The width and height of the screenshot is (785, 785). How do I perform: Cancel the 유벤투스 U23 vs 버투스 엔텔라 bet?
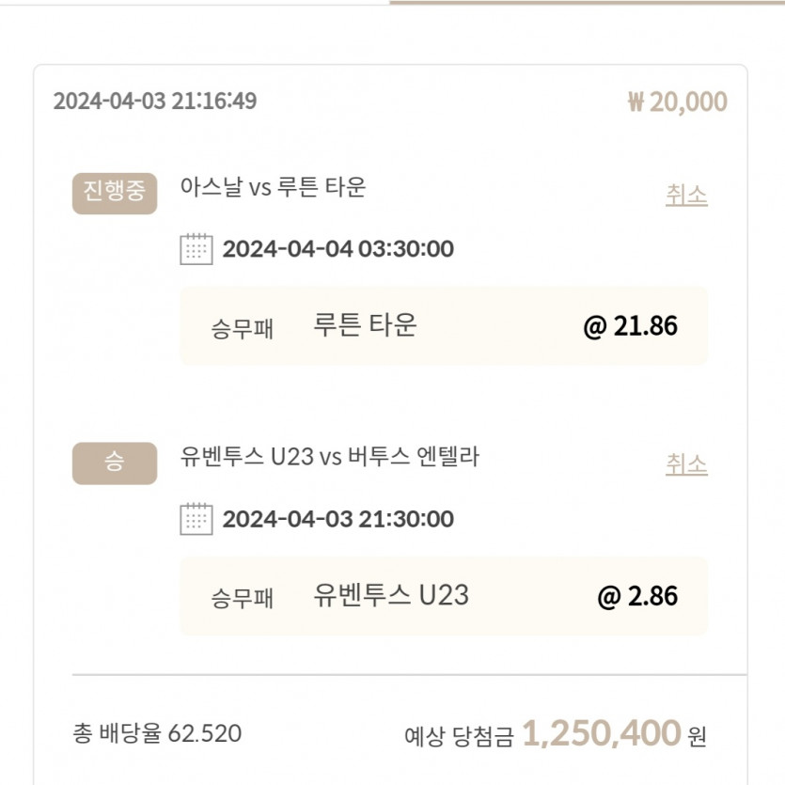pos(686,464)
